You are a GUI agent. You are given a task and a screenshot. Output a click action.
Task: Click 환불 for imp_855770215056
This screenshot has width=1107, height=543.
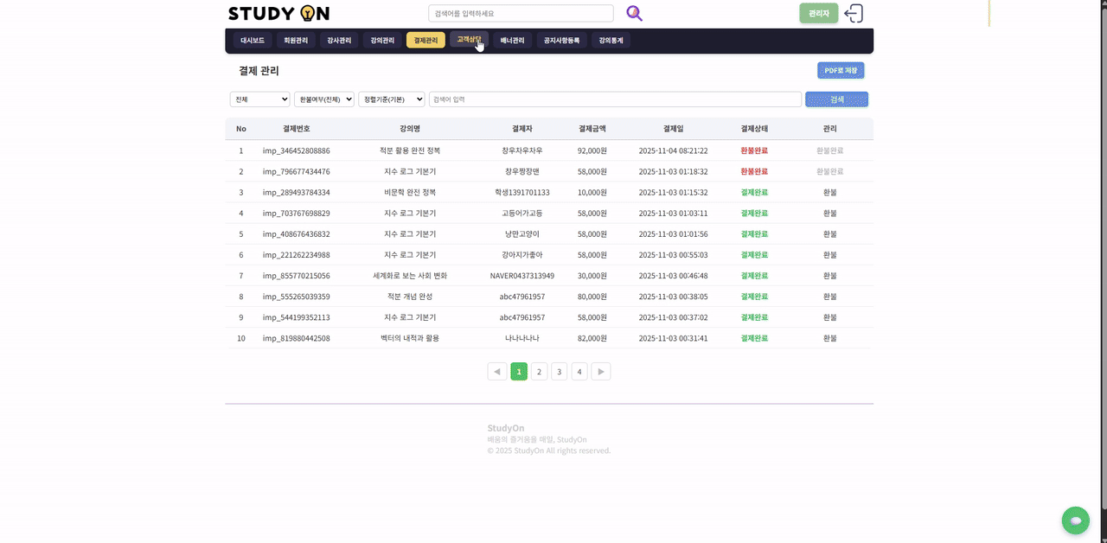830,275
